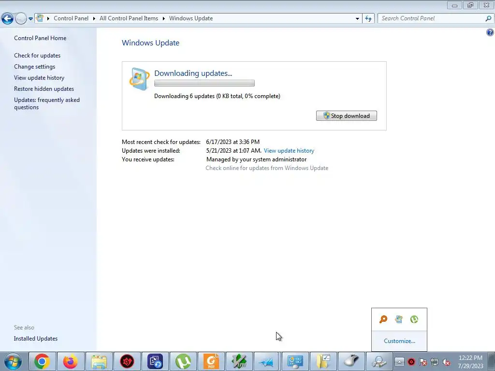This screenshot has width=495, height=371.
Task: Open Windows Explorer from taskbar
Action: click(x=99, y=361)
